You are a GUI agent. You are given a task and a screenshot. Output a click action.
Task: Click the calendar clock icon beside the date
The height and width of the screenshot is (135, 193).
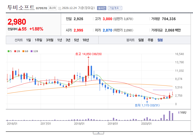tap(60, 8)
